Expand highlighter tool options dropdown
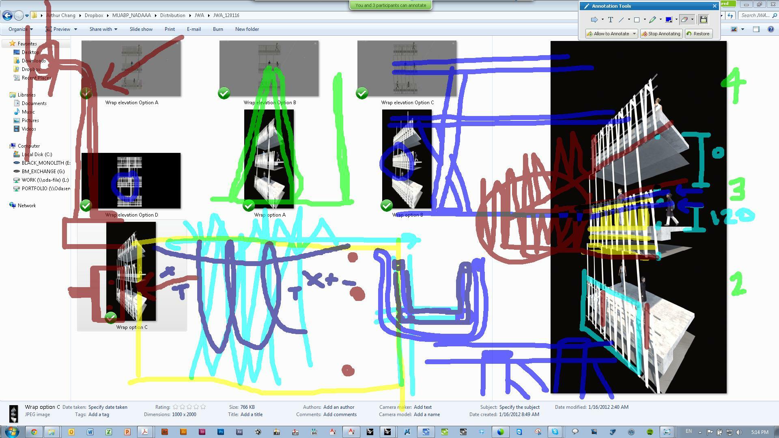The image size is (779, 438). click(661, 19)
